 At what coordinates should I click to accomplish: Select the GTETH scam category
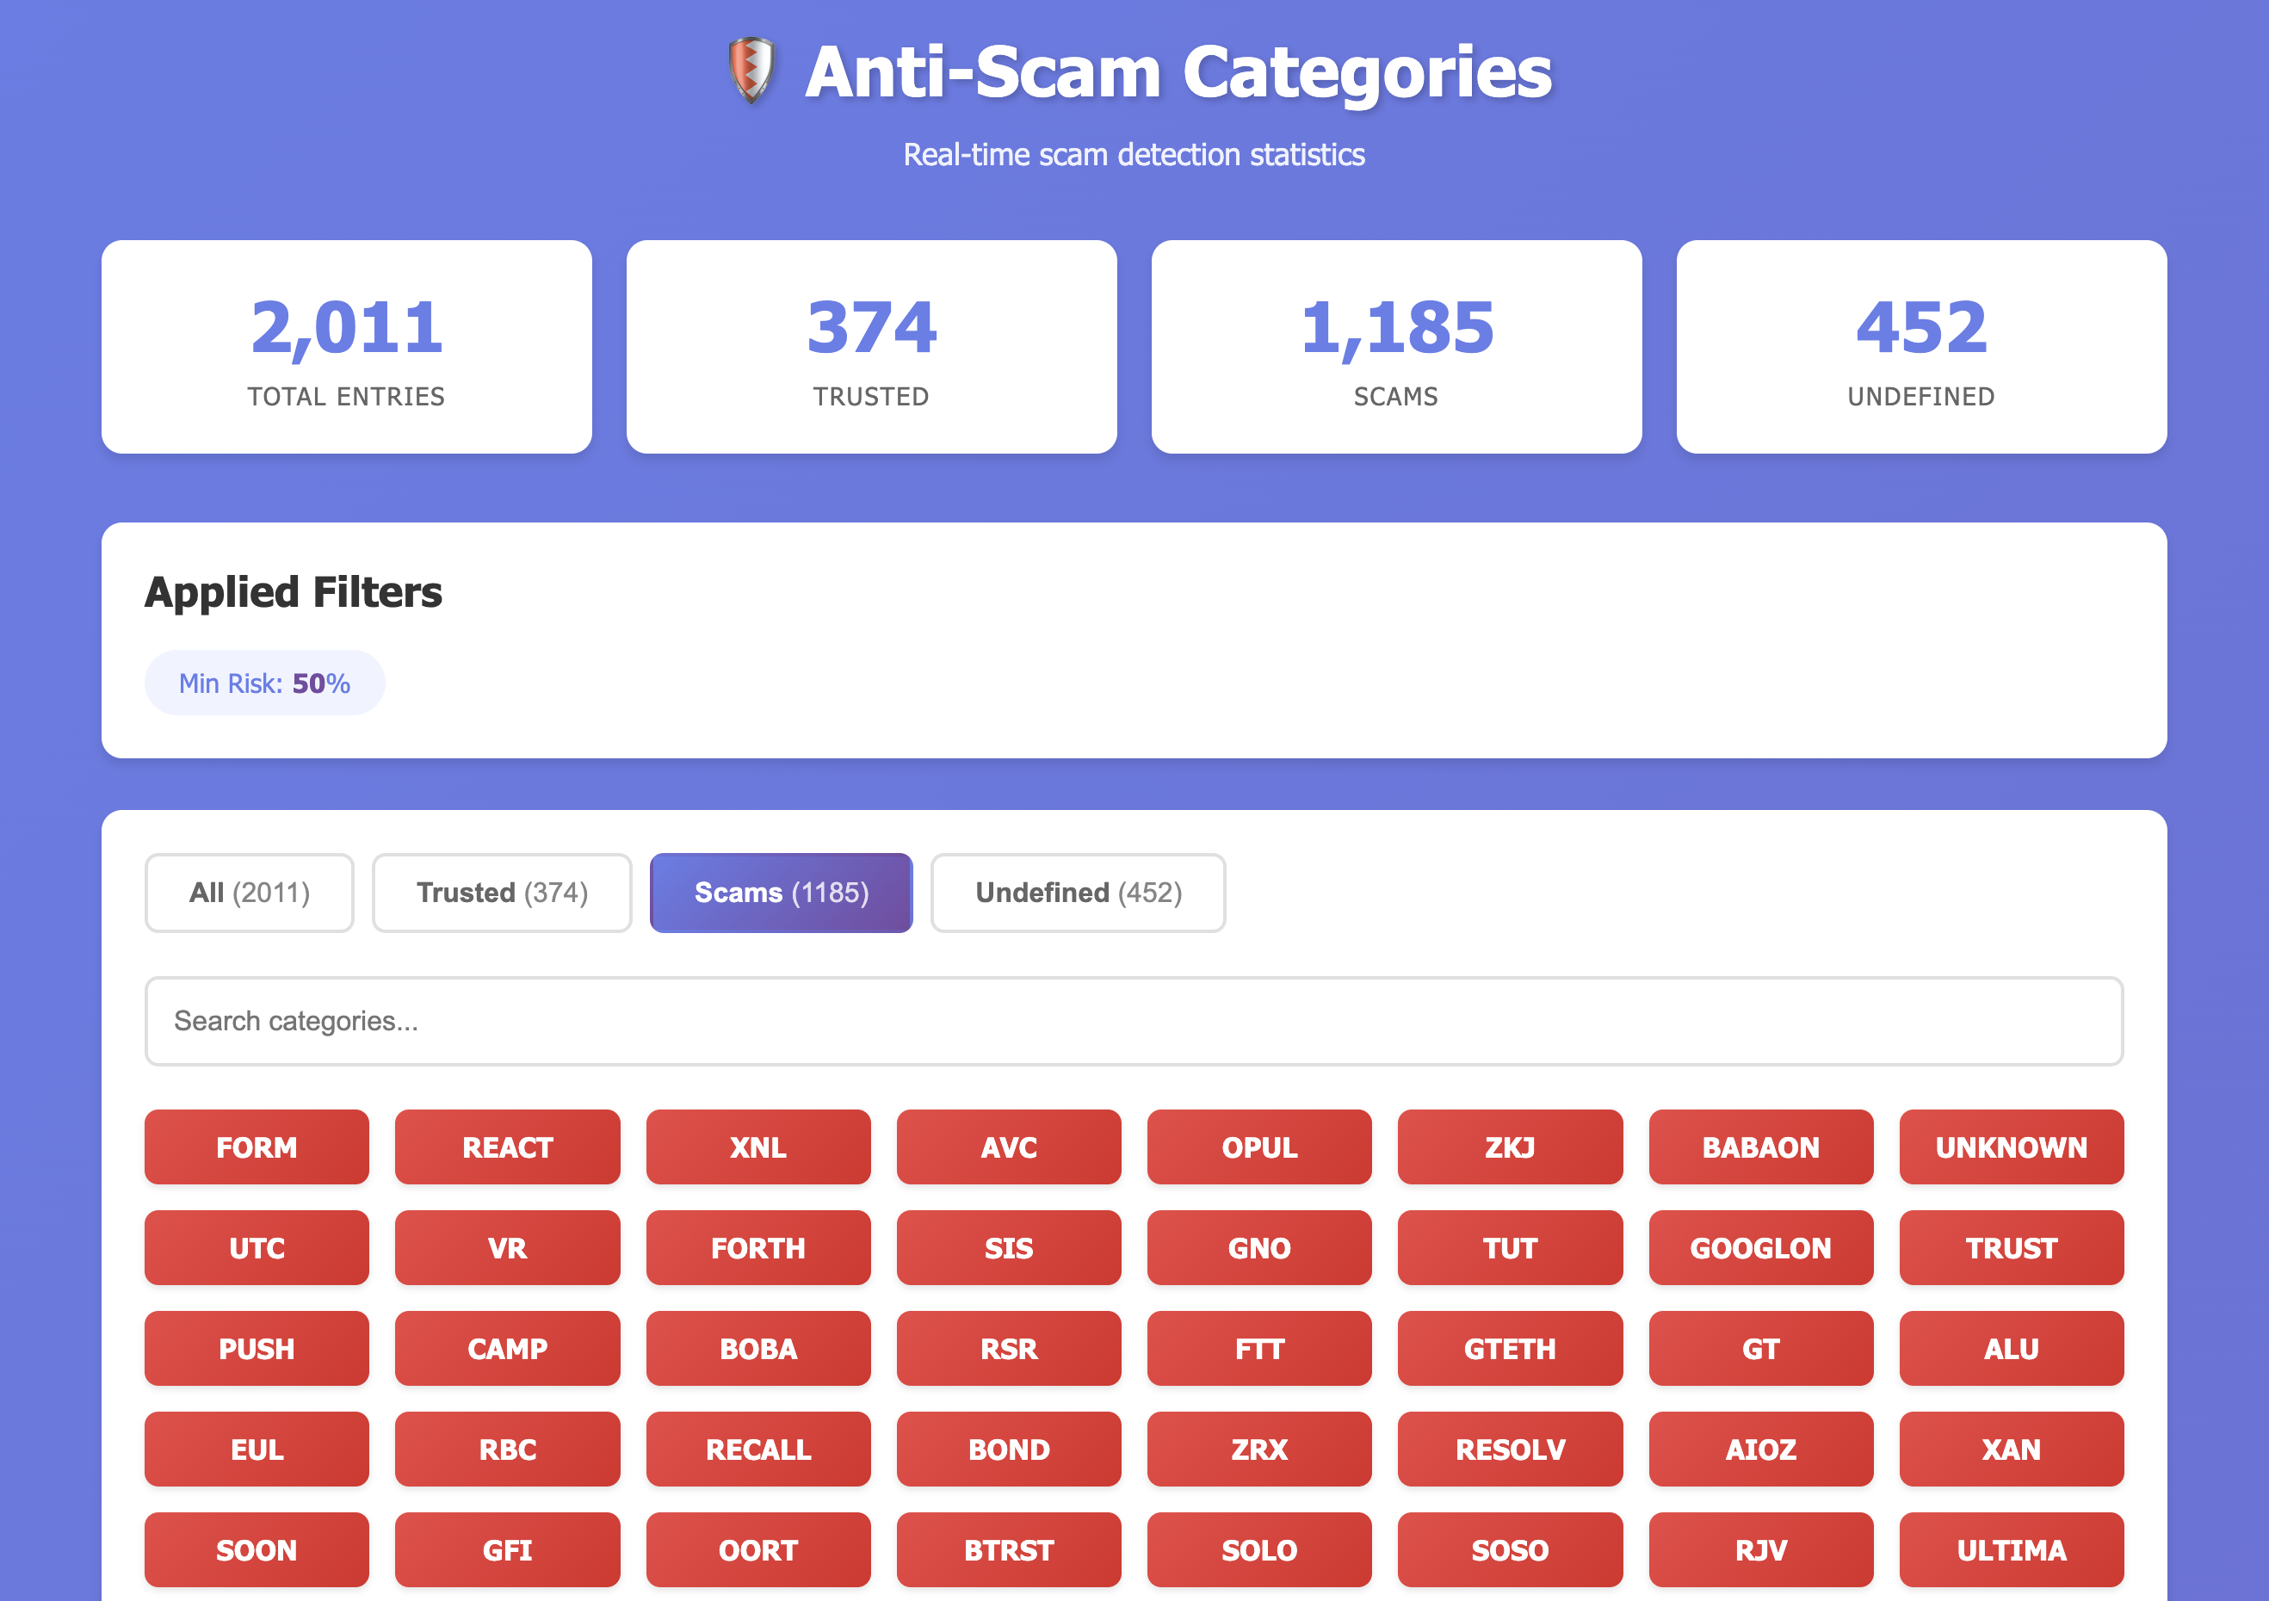coord(1510,1348)
